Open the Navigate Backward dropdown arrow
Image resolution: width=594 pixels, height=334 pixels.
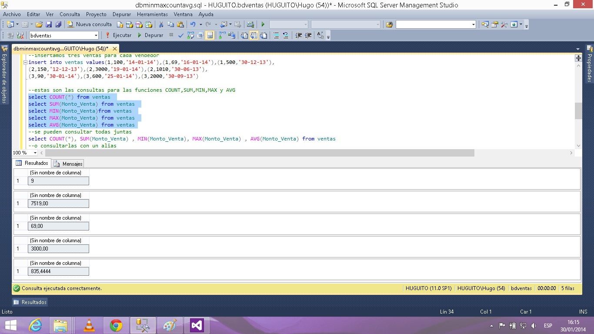(230, 24)
